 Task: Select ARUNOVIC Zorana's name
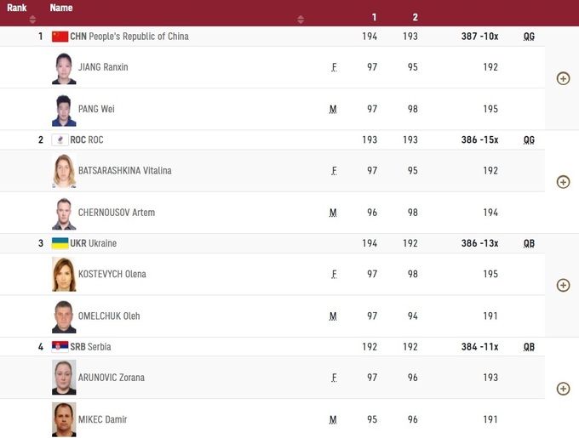pyautogui.click(x=112, y=378)
